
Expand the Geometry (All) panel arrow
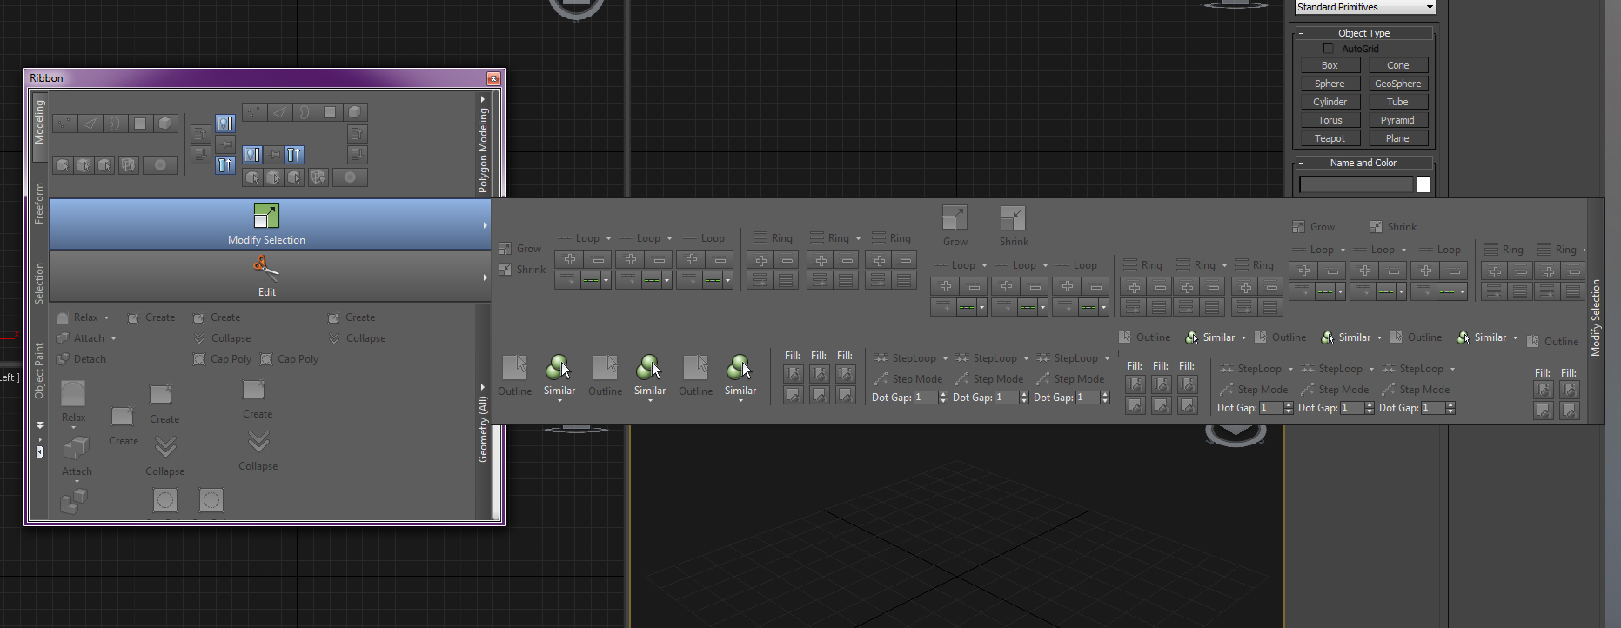(483, 387)
